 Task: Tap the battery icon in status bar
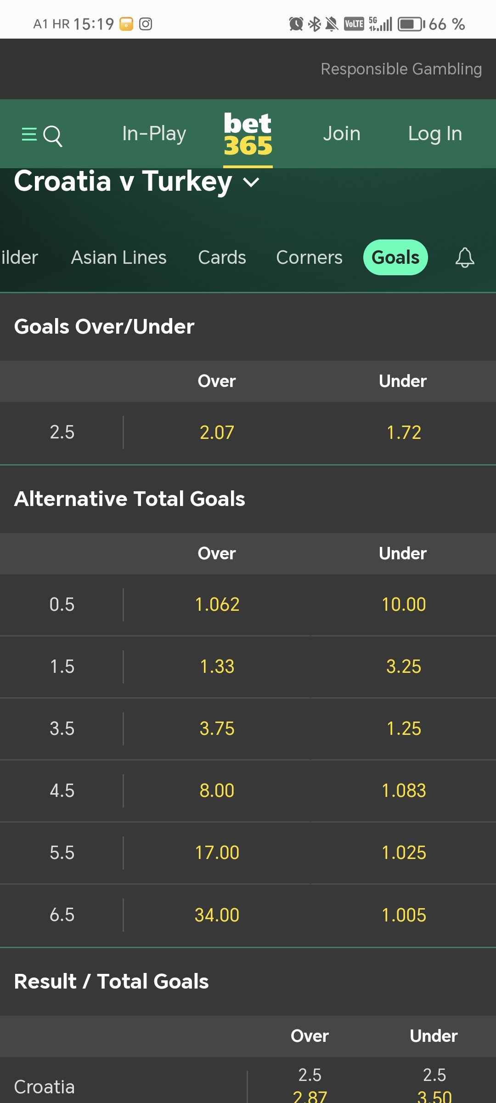click(x=411, y=24)
